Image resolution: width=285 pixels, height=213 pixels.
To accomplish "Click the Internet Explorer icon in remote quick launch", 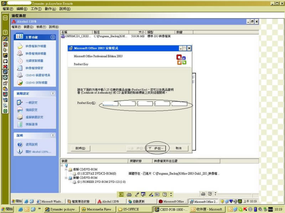I will tap(26, 201).
